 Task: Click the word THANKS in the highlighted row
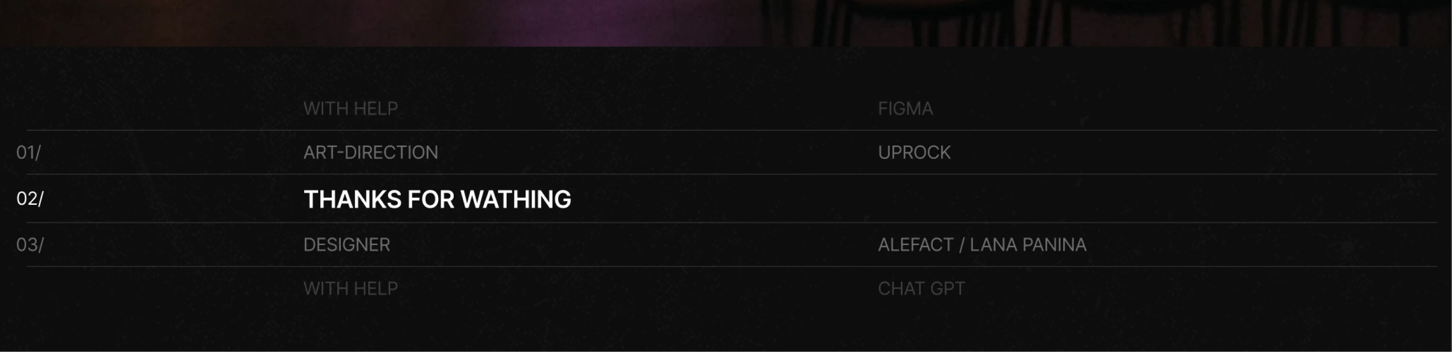352,200
